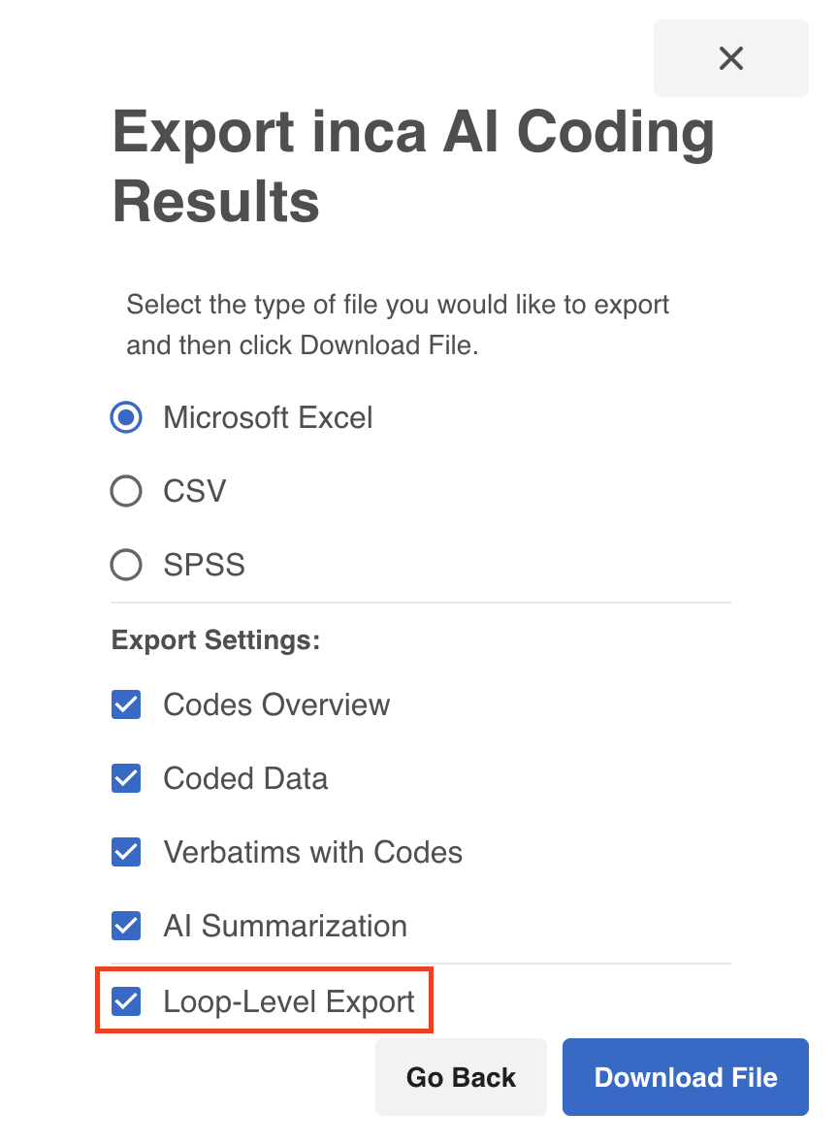Click the "SPSS" option label text
This screenshot has height=1145, width=838.
click(x=204, y=565)
